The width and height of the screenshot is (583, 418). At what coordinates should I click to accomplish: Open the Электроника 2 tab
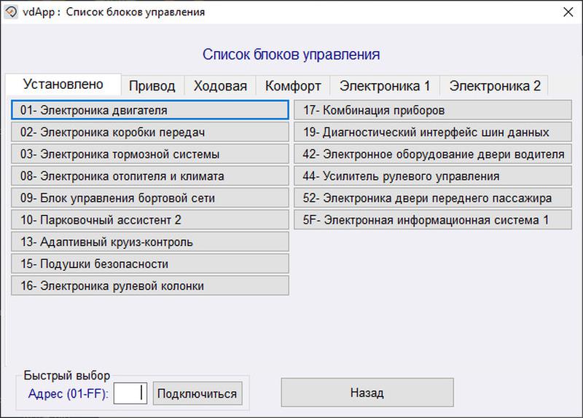(x=495, y=86)
